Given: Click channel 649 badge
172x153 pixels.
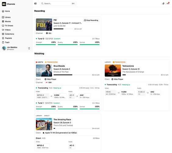Looking at the screenshot, I should 49,82.
